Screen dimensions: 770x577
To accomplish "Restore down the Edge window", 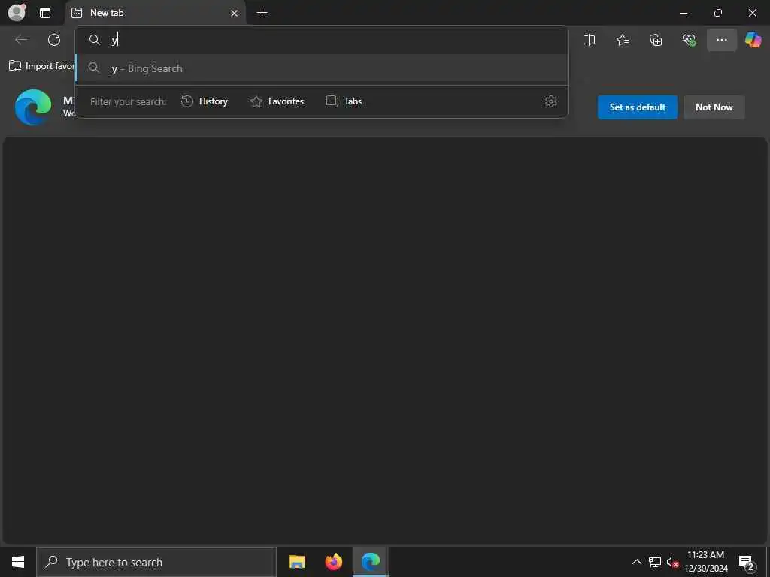I will [x=718, y=13].
